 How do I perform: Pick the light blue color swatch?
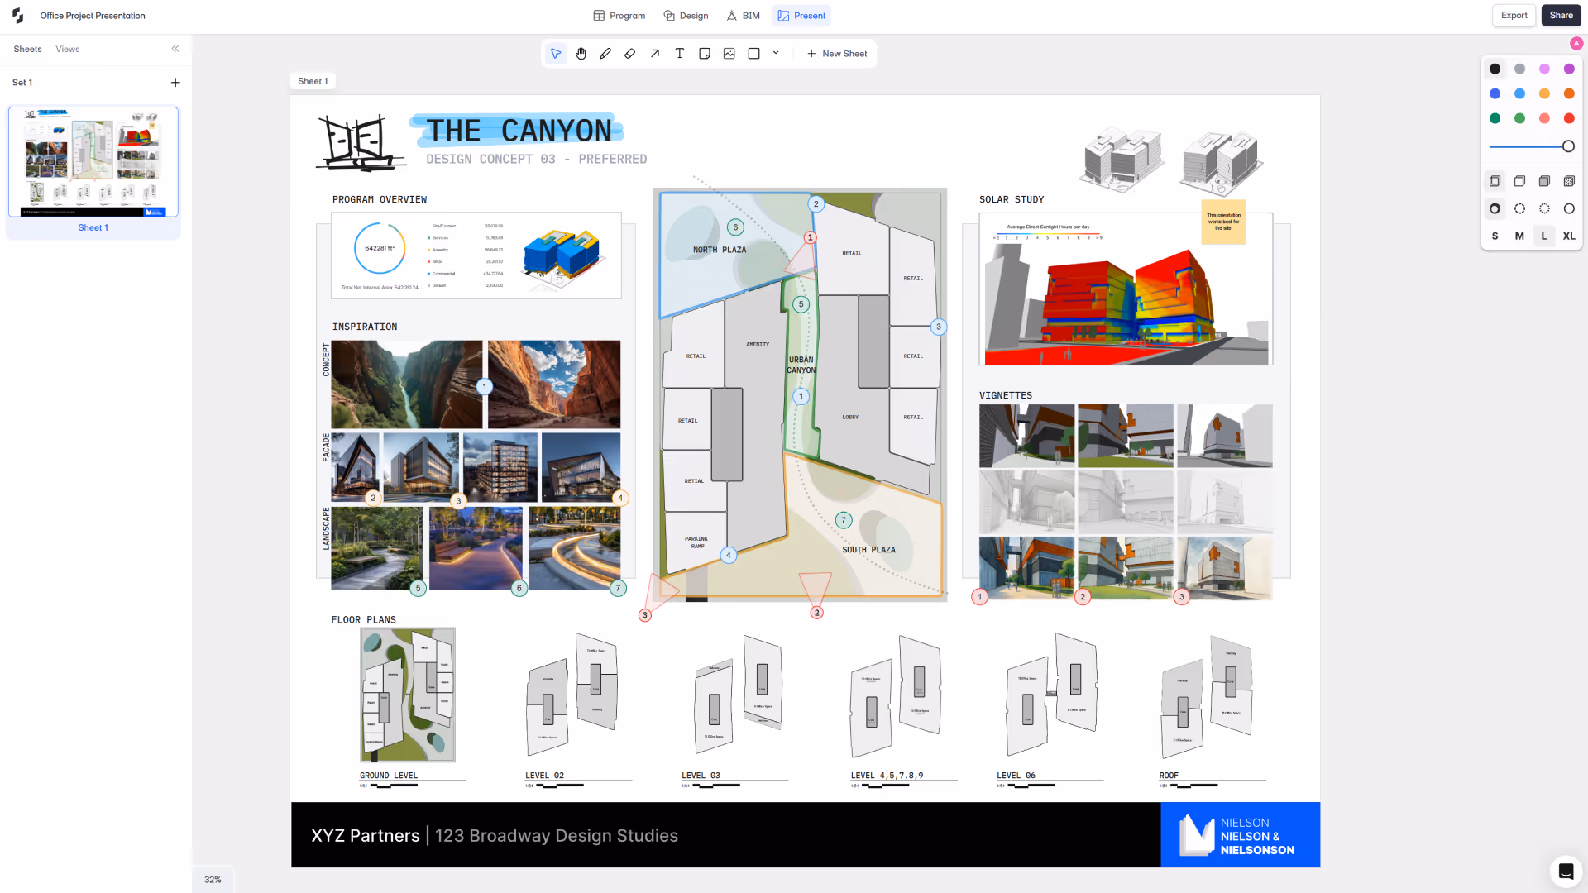click(x=1520, y=94)
